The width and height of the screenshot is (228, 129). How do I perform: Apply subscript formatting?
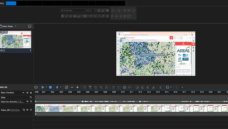(x=95, y=16)
